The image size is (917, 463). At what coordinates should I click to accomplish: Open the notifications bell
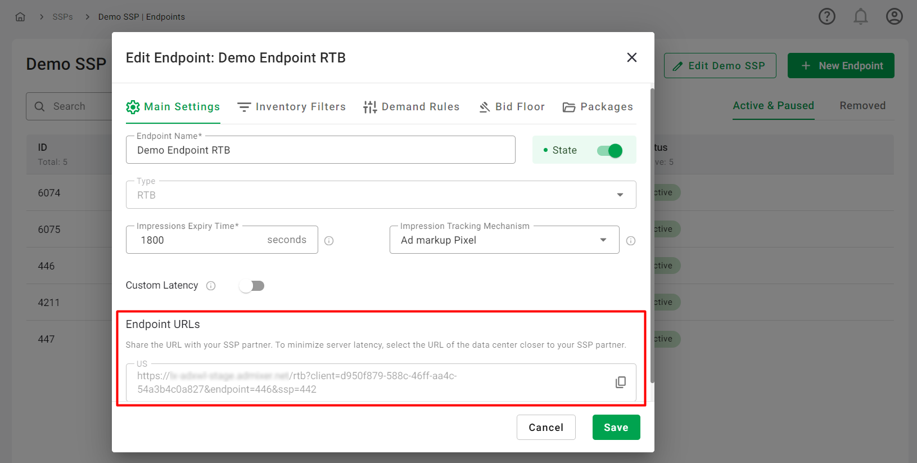(x=860, y=17)
